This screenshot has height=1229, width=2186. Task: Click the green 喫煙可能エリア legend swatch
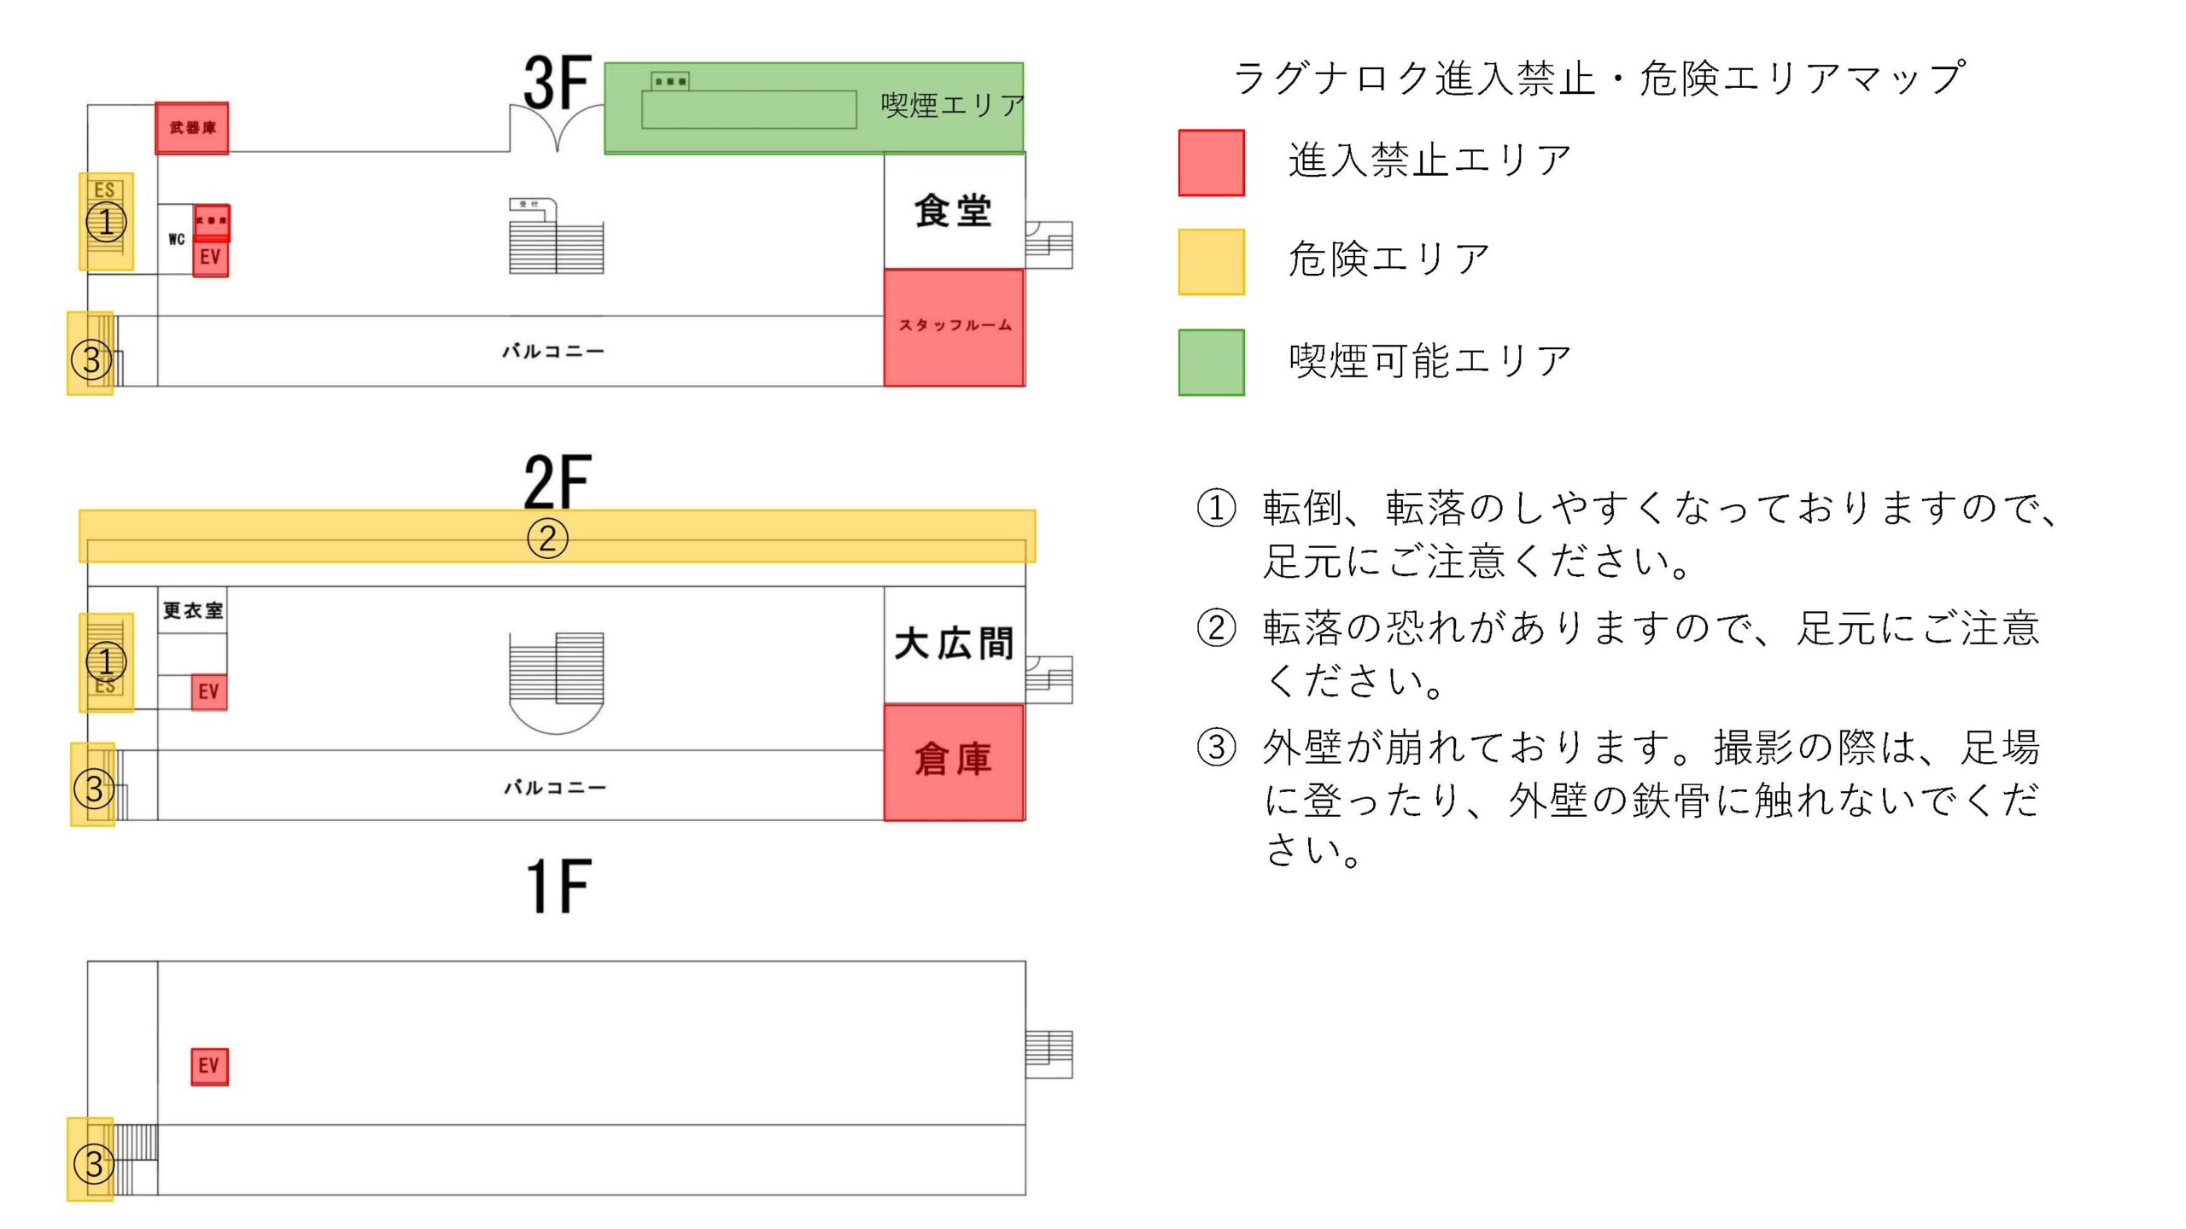(x=1211, y=363)
